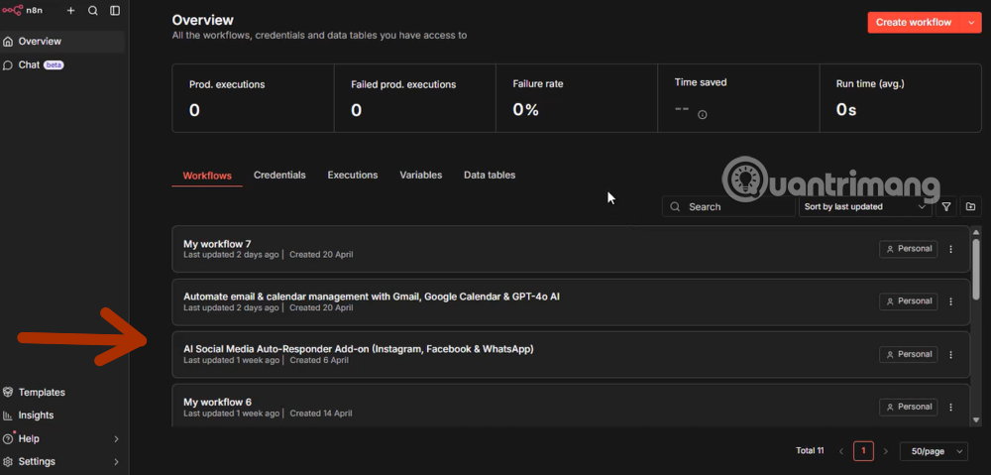Open the Sort by last updated dropdown
This screenshot has height=475, width=991.
(866, 207)
